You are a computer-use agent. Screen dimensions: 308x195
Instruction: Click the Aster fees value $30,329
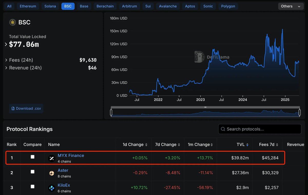pyautogui.click(x=270, y=173)
